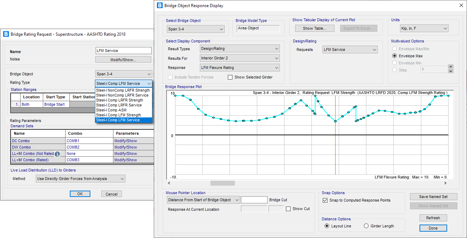Choose Steel-I Comp LRFR Service from list

(x=123, y=105)
